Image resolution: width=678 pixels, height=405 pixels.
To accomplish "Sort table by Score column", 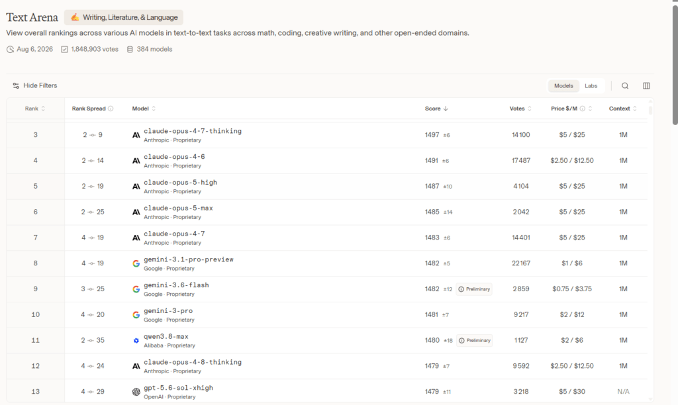I will coord(436,109).
